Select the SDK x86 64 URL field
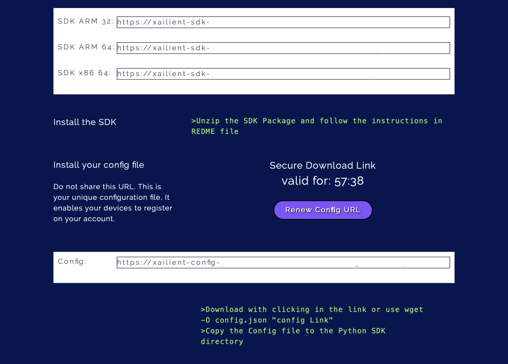The image size is (508, 364). [283, 74]
